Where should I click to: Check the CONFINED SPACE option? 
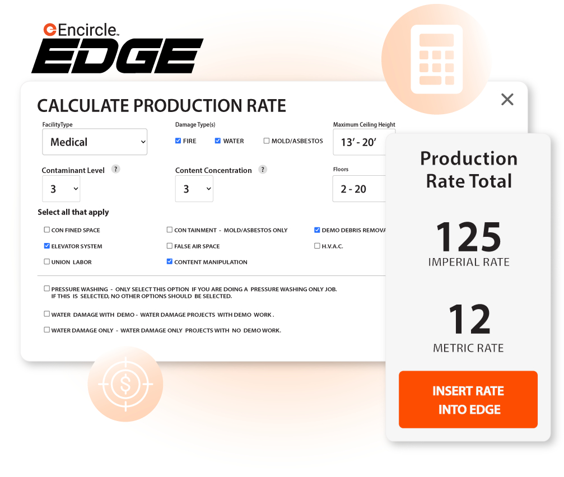point(47,230)
